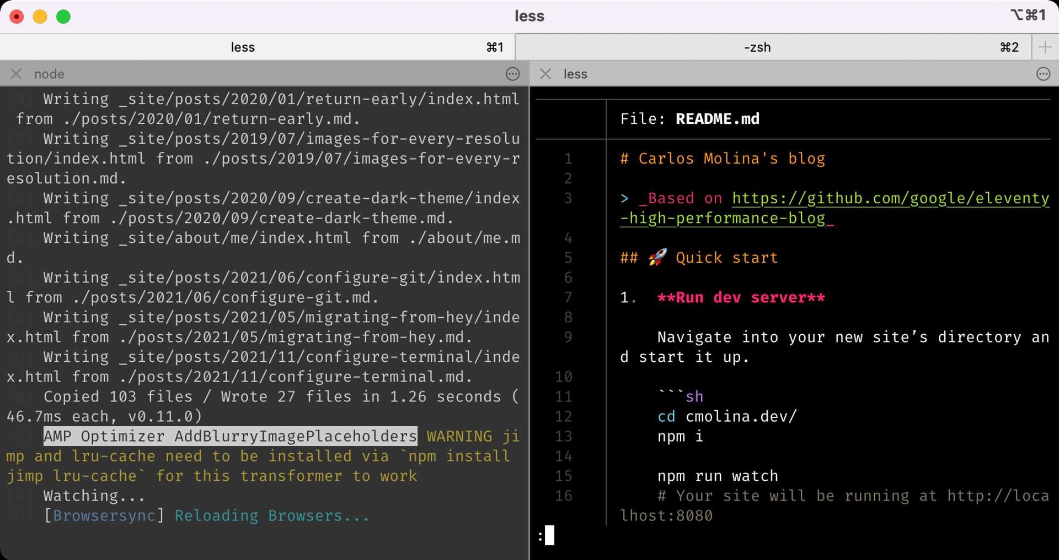Image resolution: width=1059 pixels, height=560 pixels.
Task: Click the README.md file name header
Action: [717, 119]
